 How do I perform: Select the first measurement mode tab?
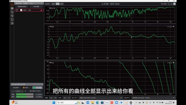click(x=53, y=4)
